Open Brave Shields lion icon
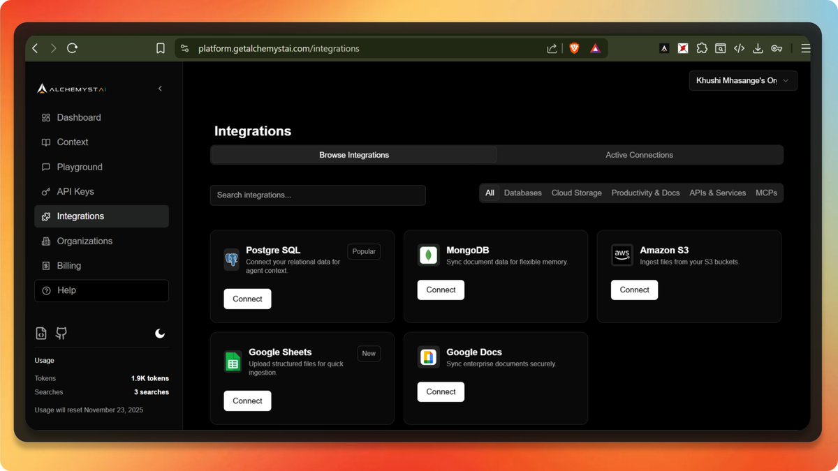This screenshot has height=471, width=838. [x=574, y=48]
